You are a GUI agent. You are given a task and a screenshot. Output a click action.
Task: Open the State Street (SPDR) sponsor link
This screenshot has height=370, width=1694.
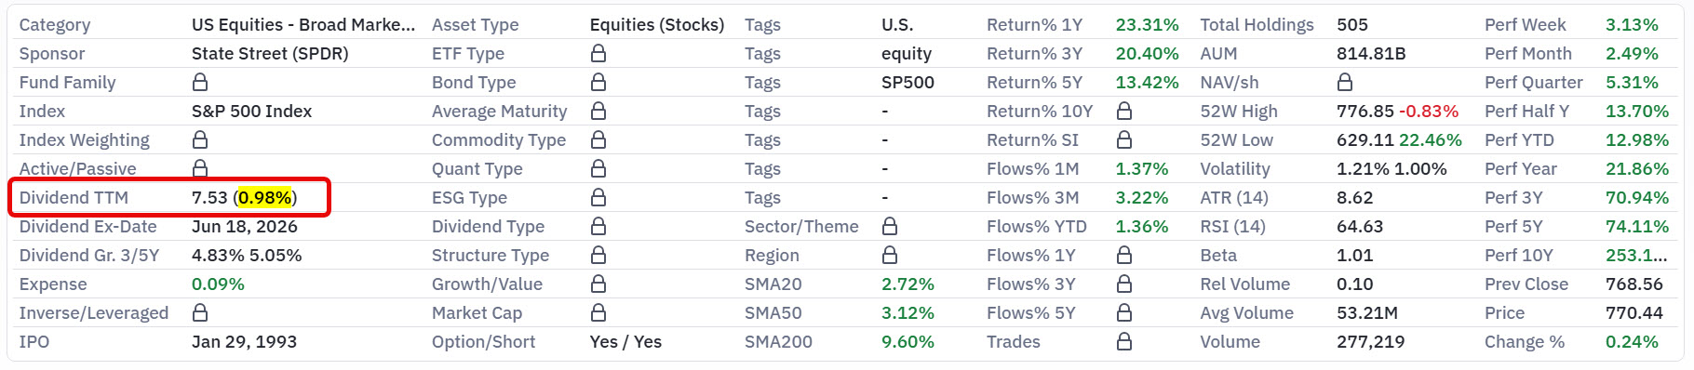point(270,54)
